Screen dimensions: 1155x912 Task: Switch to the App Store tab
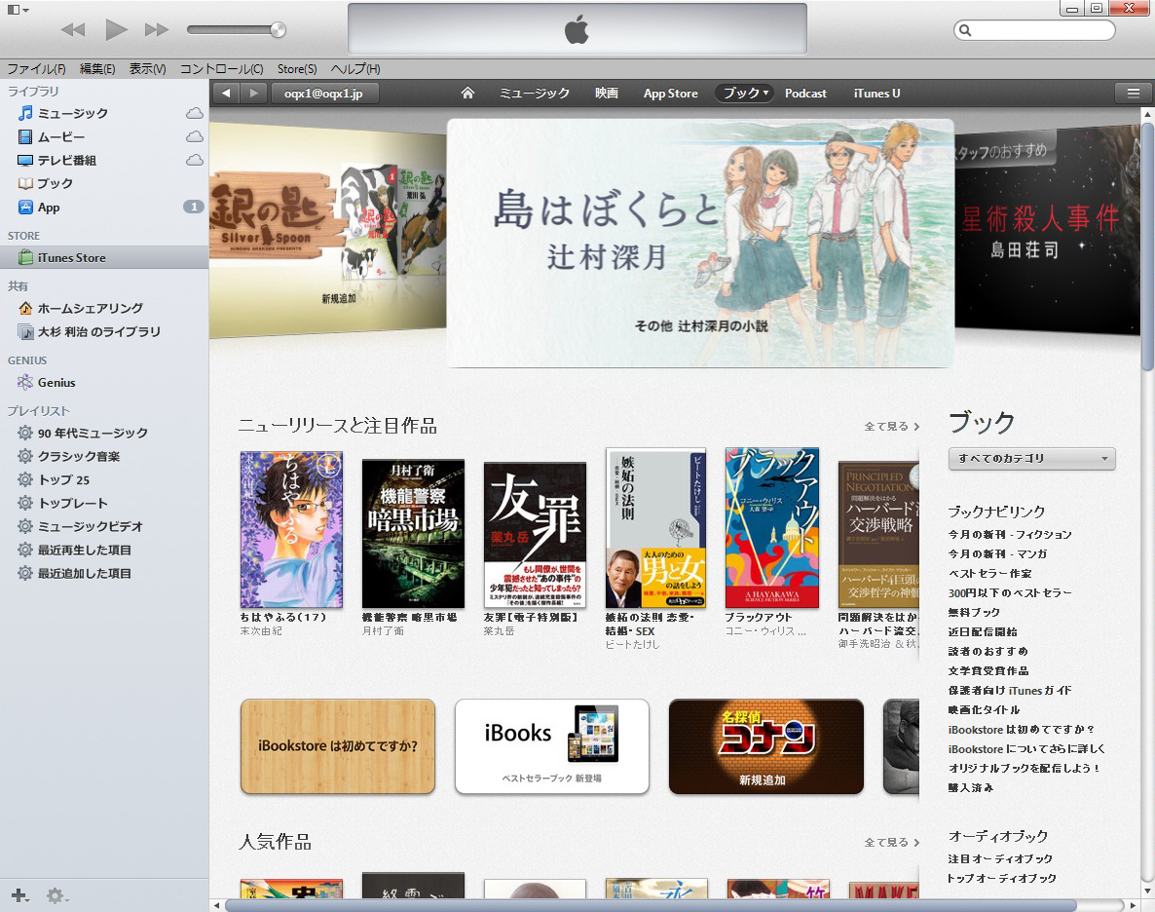(x=670, y=93)
